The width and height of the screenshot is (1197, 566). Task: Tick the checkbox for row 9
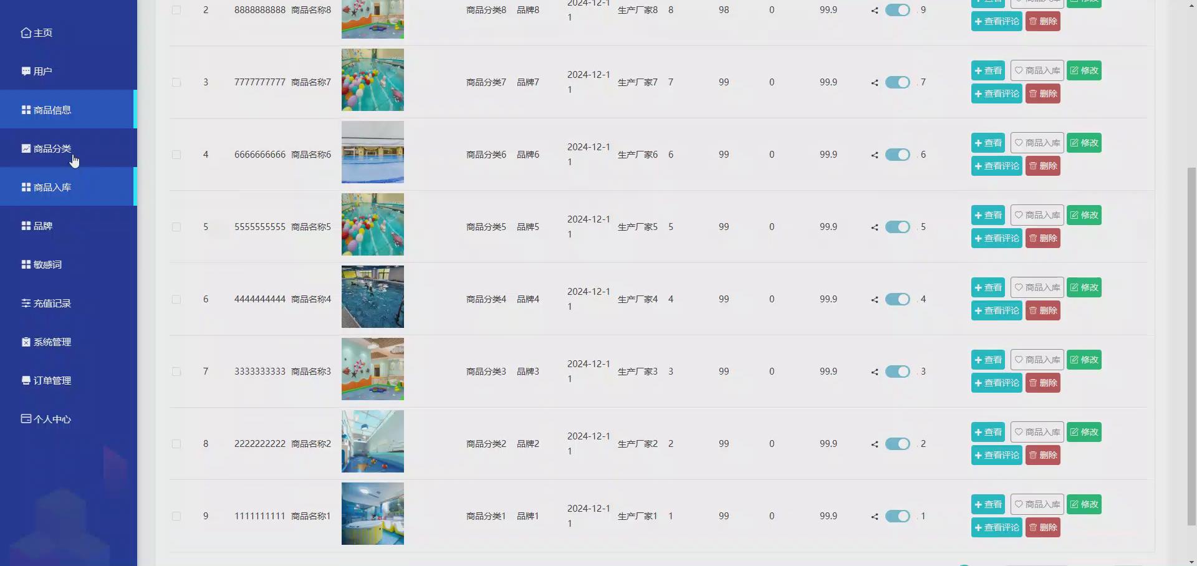click(x=176, y=516)
